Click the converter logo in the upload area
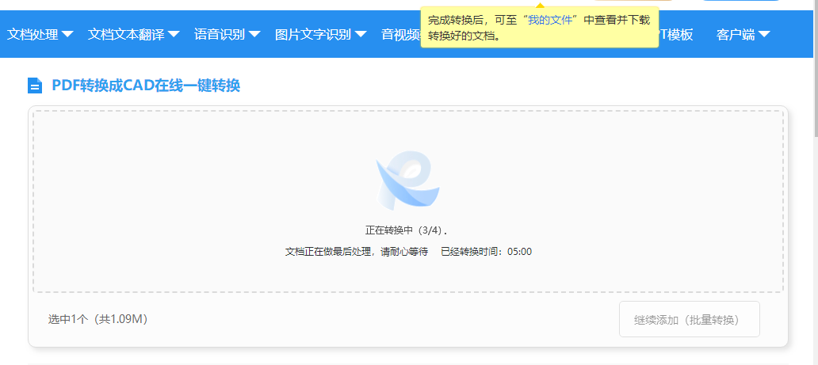Screen dimensions: 818x365 pos(408,180)
